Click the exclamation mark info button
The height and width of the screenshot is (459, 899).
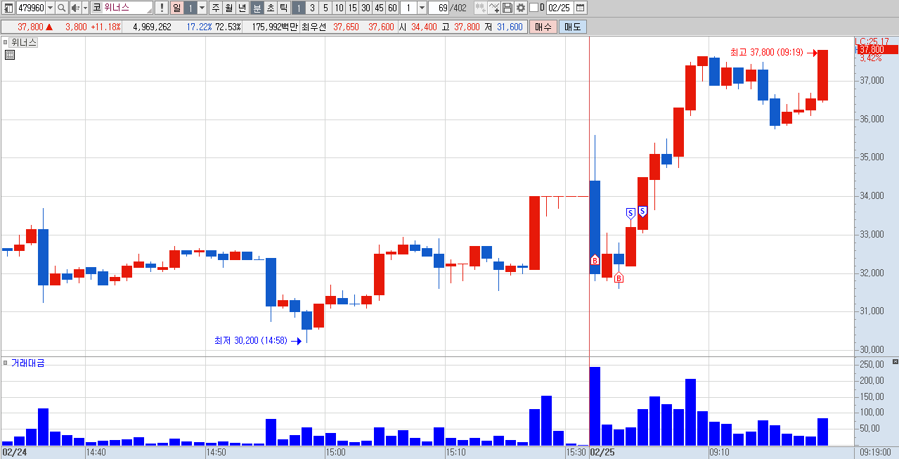point(162,8)
